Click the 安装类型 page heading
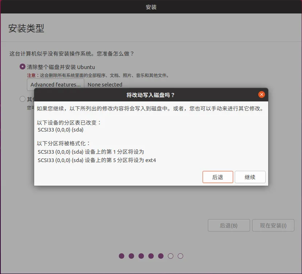This screenshot has height=274, width=302. click(26, 28)
